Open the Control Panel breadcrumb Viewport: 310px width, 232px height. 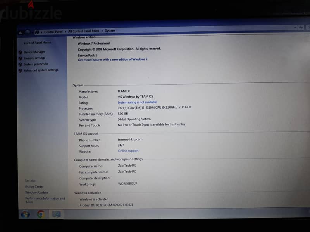[53, 32]
